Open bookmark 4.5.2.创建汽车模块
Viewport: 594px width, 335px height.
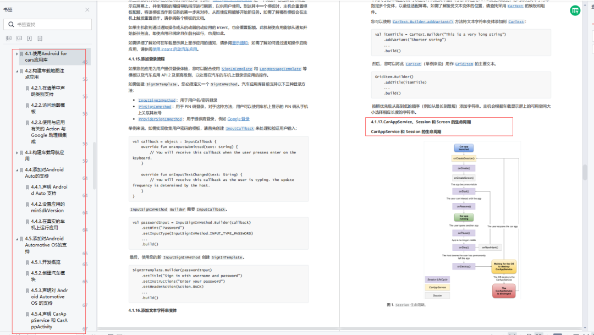[x=48, y=276]
